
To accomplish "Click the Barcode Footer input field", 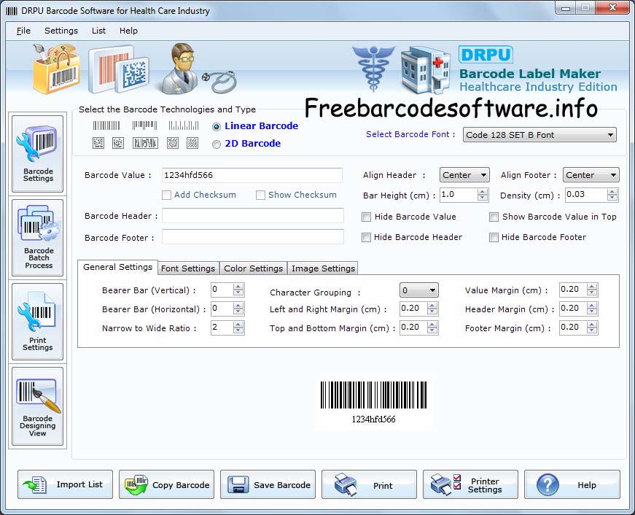I will click(253, 237).
